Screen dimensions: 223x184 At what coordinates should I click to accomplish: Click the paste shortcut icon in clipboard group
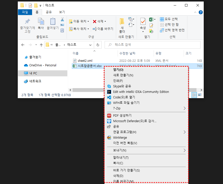62,30
